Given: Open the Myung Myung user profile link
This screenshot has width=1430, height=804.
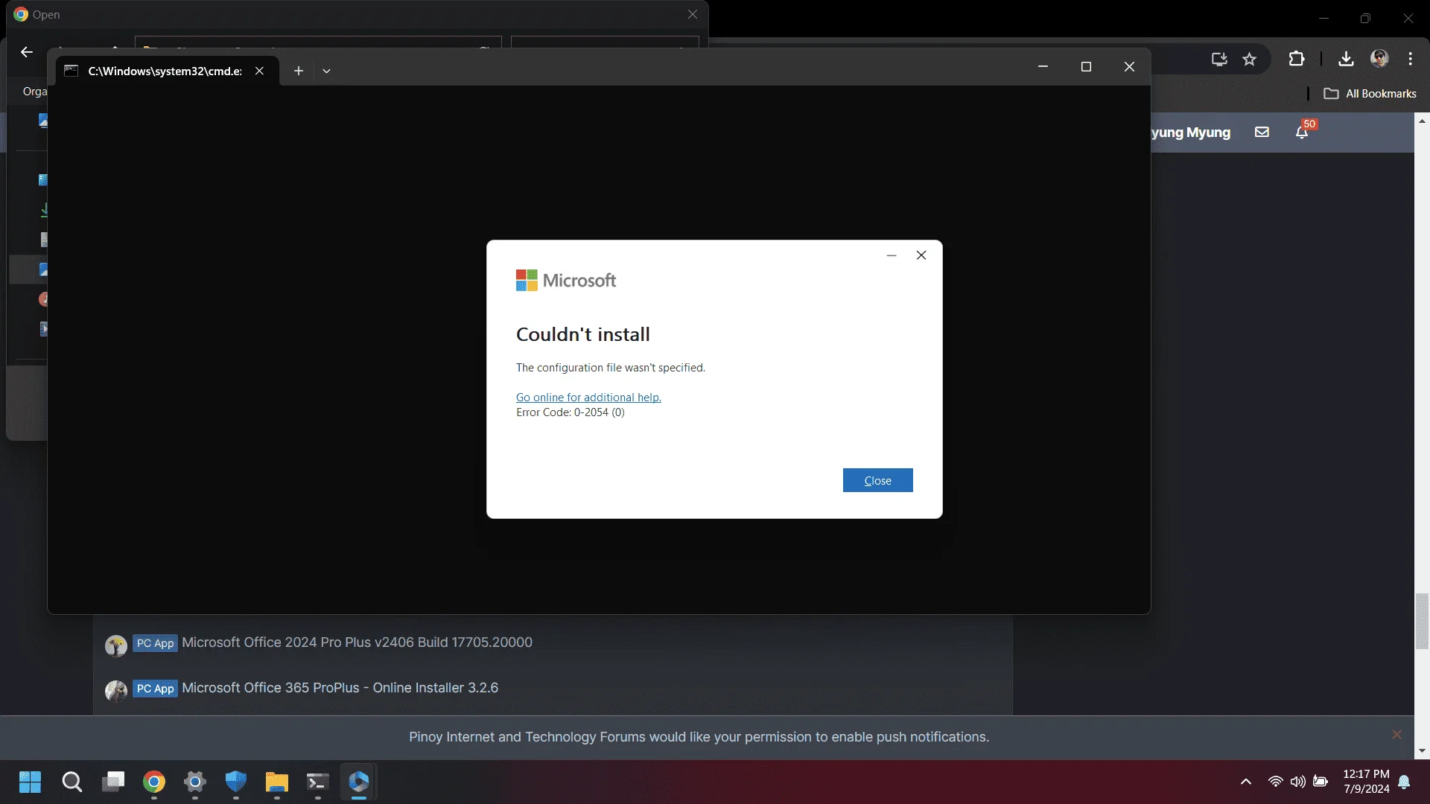Looking at the screenshot, I should [1190, 133].
